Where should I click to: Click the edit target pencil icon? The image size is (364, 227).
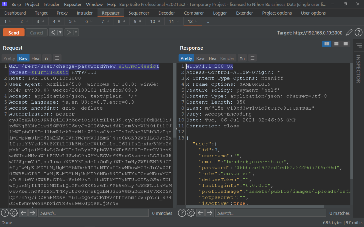[x=349, y=32]
